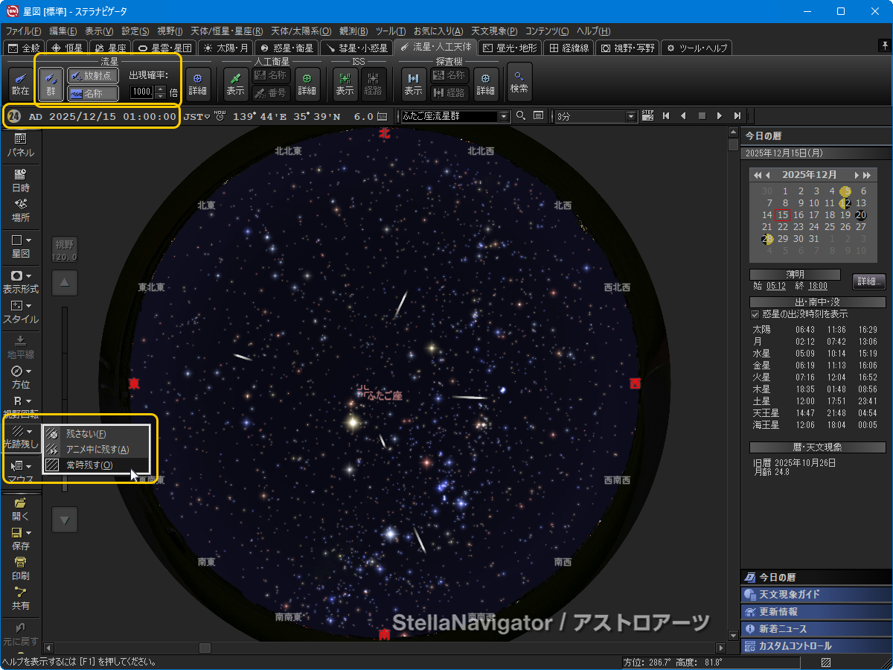
Task: Open the ふたご座流星群 target dropdown
Action: coord(504,117)
